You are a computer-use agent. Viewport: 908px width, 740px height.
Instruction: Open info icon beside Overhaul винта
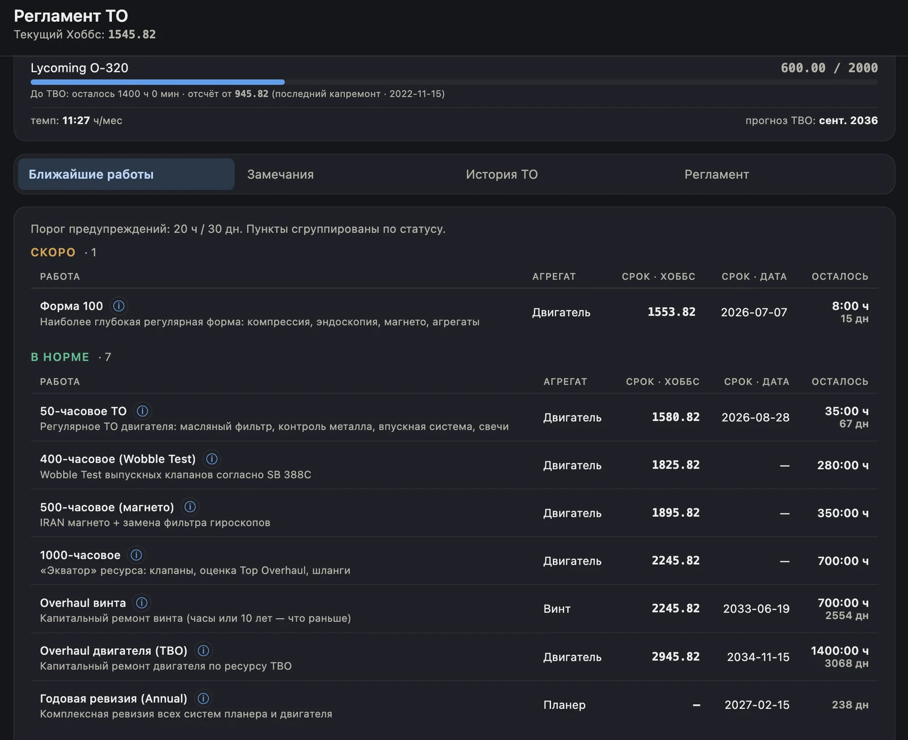click(142, 603)
